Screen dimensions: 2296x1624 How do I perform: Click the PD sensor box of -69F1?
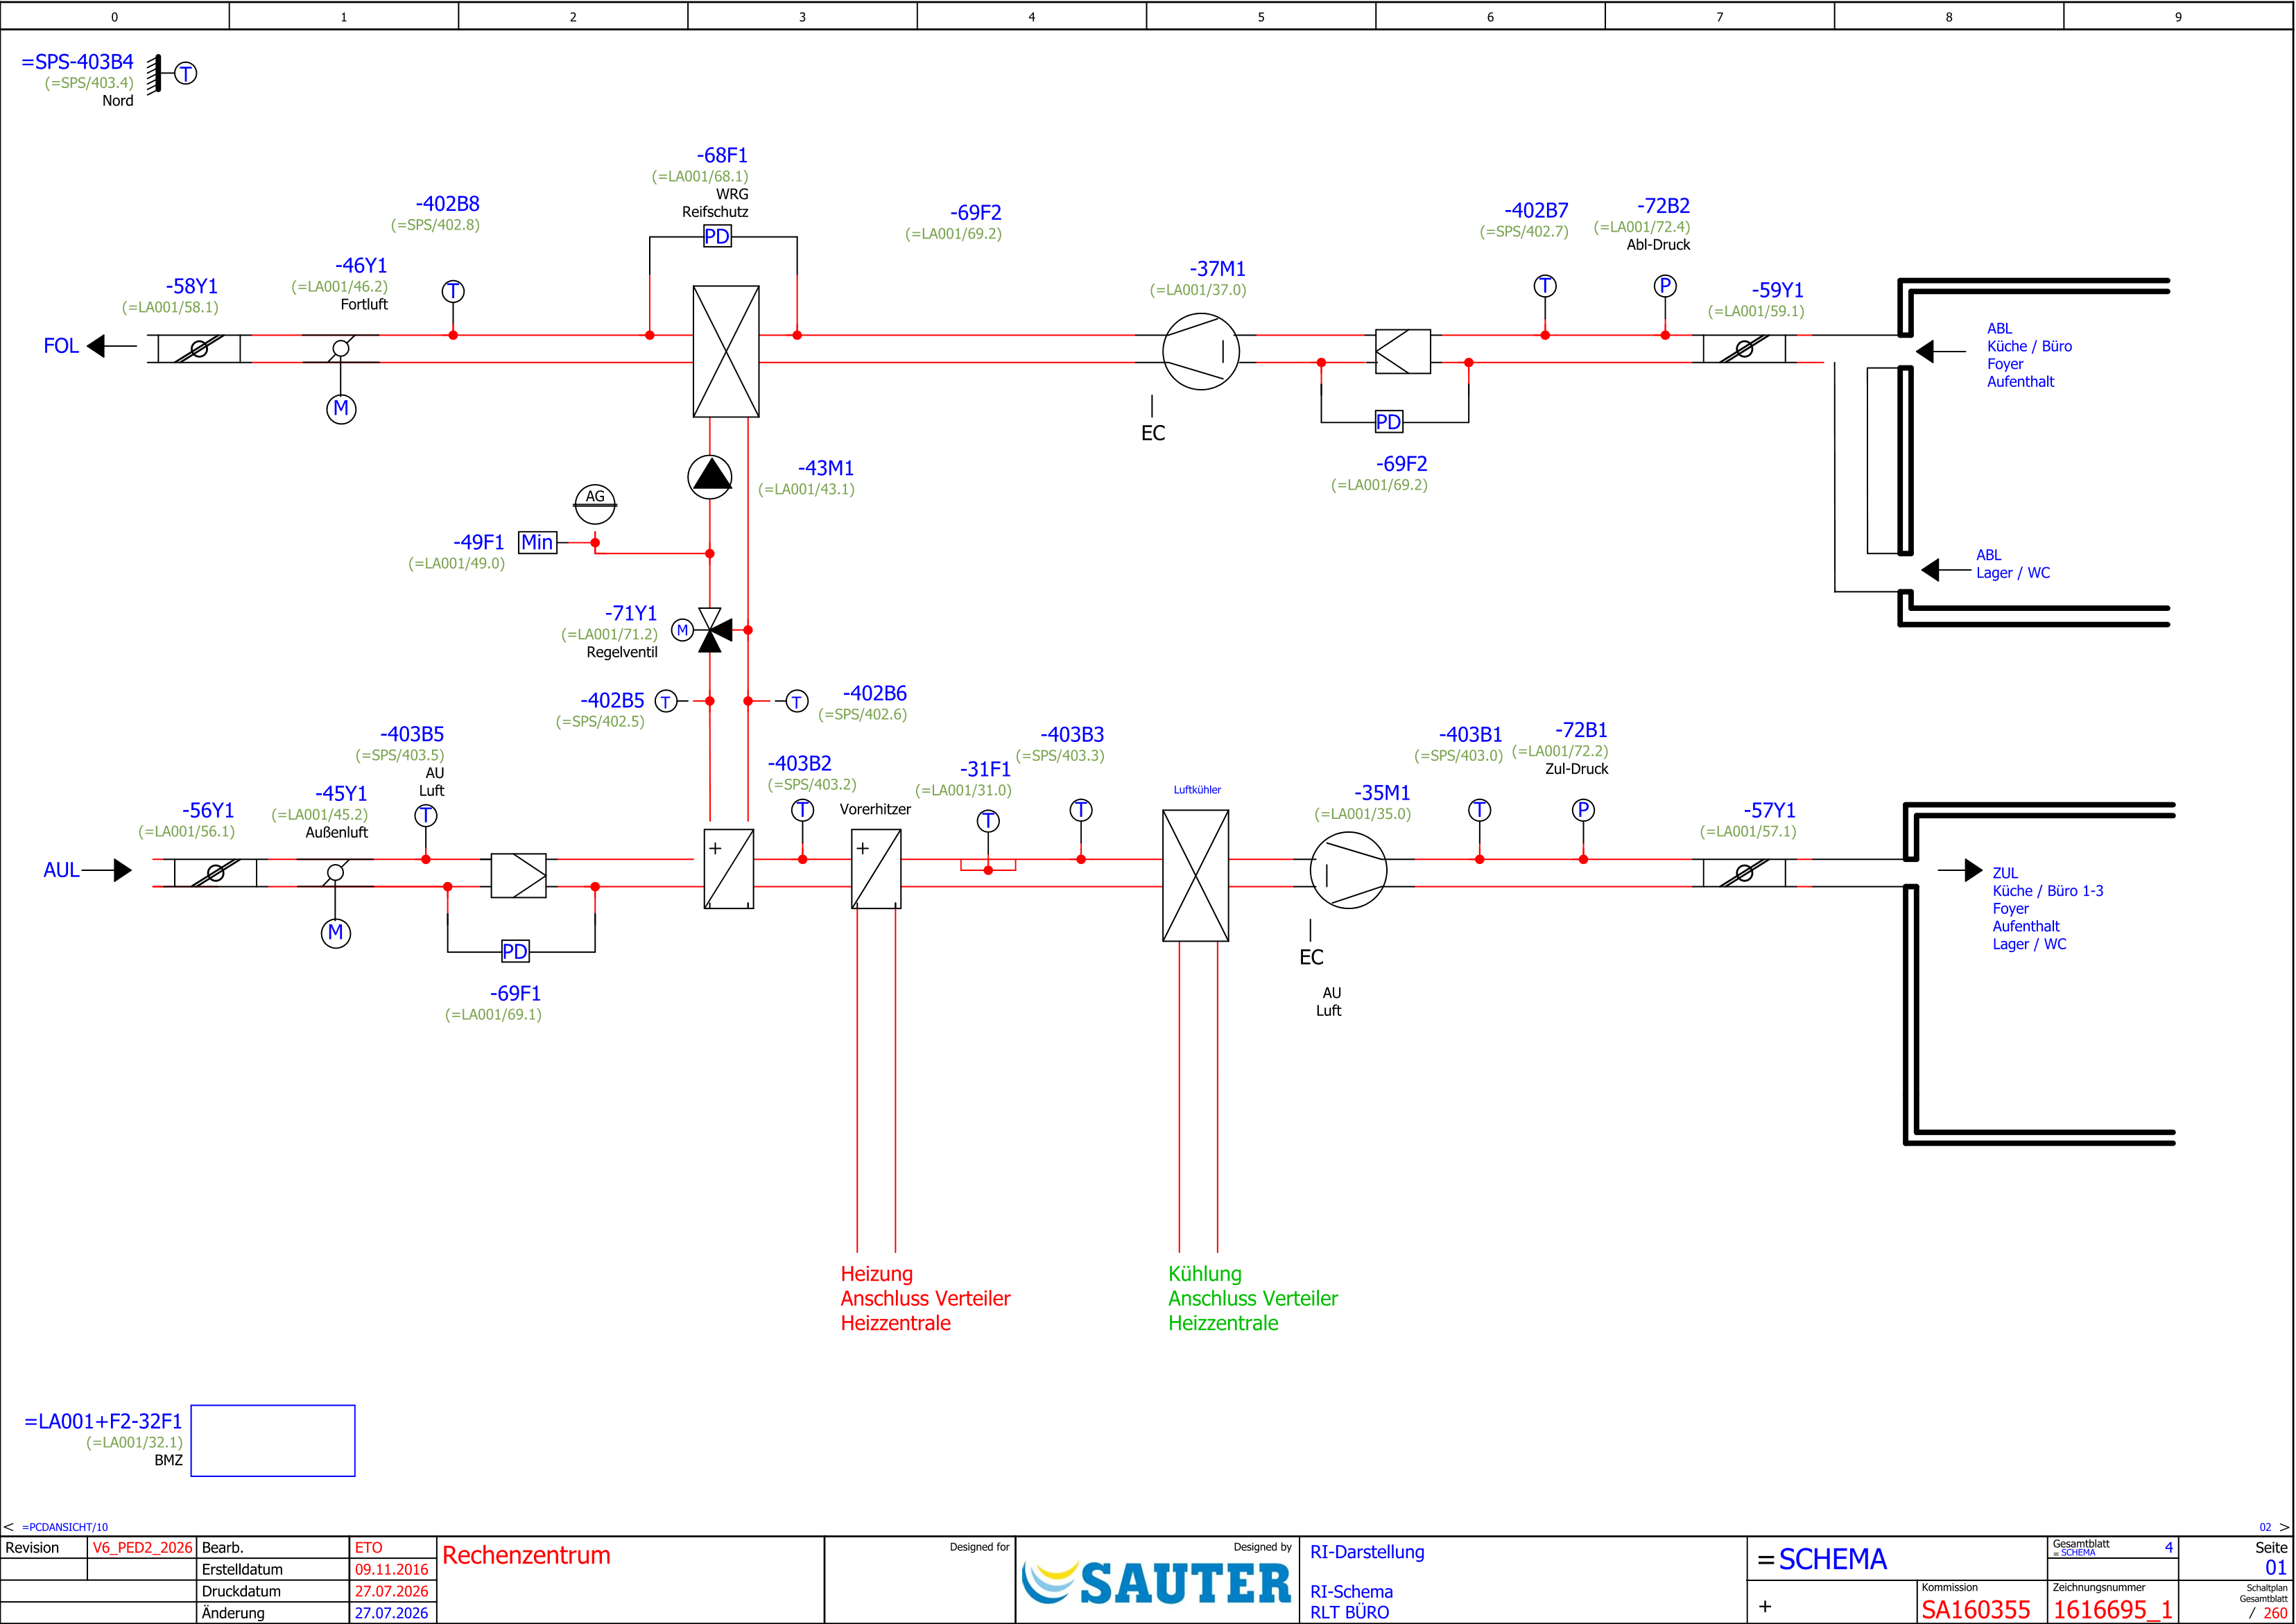514,951
